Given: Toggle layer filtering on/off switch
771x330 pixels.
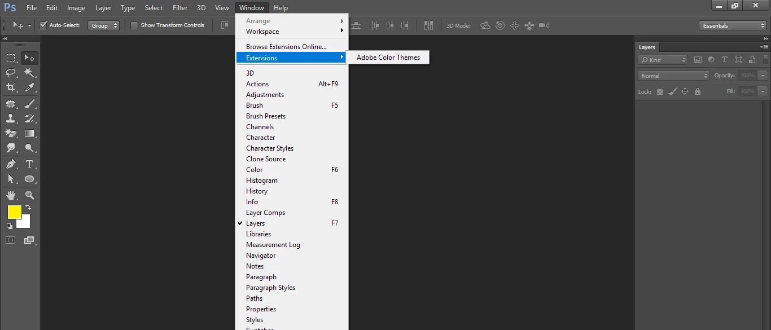Looking at the screenshot, I should pos(765,60).
